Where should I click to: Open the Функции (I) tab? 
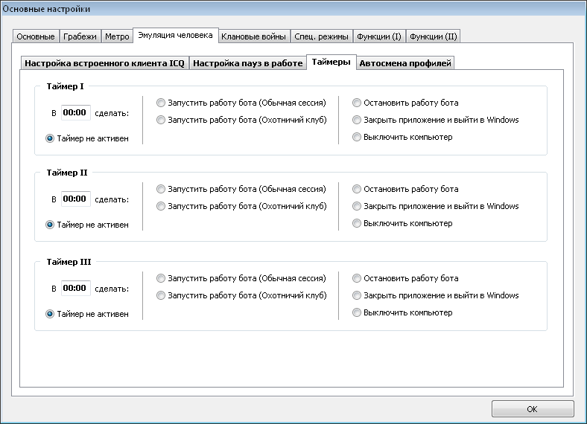click(x=379, y=36)
